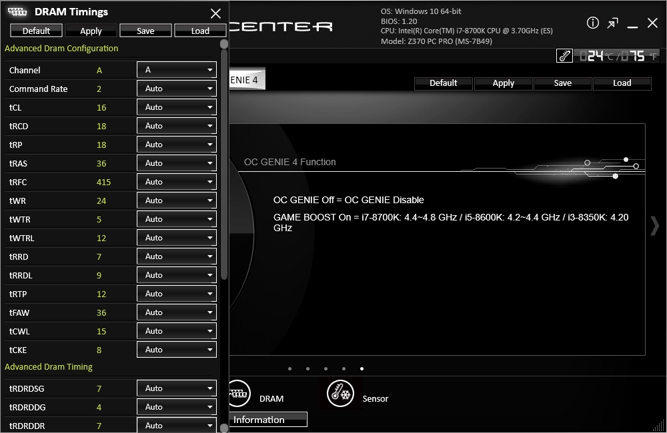Click the tRFC current value 415
The image size is (667, 433).
(x=103, y=183)
